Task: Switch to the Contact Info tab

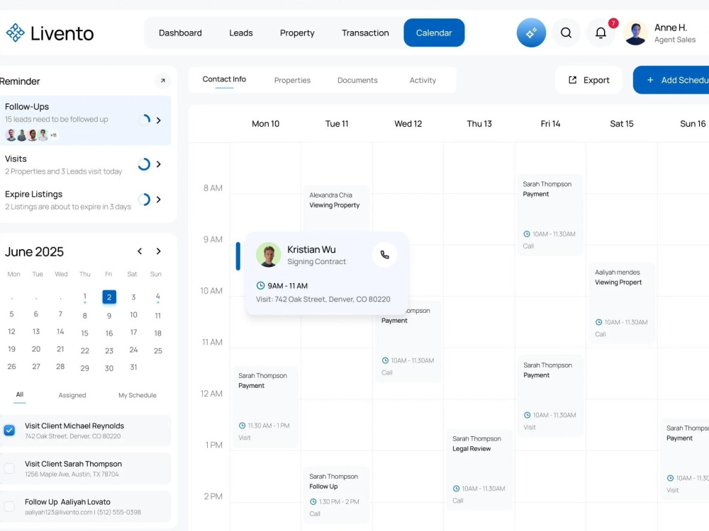Action: pos(224,79)
